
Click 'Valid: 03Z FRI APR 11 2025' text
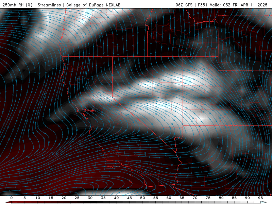click(239, 5)
